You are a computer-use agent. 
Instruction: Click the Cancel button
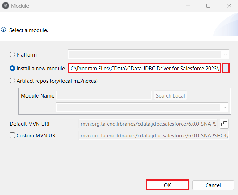tap(213, 185)
